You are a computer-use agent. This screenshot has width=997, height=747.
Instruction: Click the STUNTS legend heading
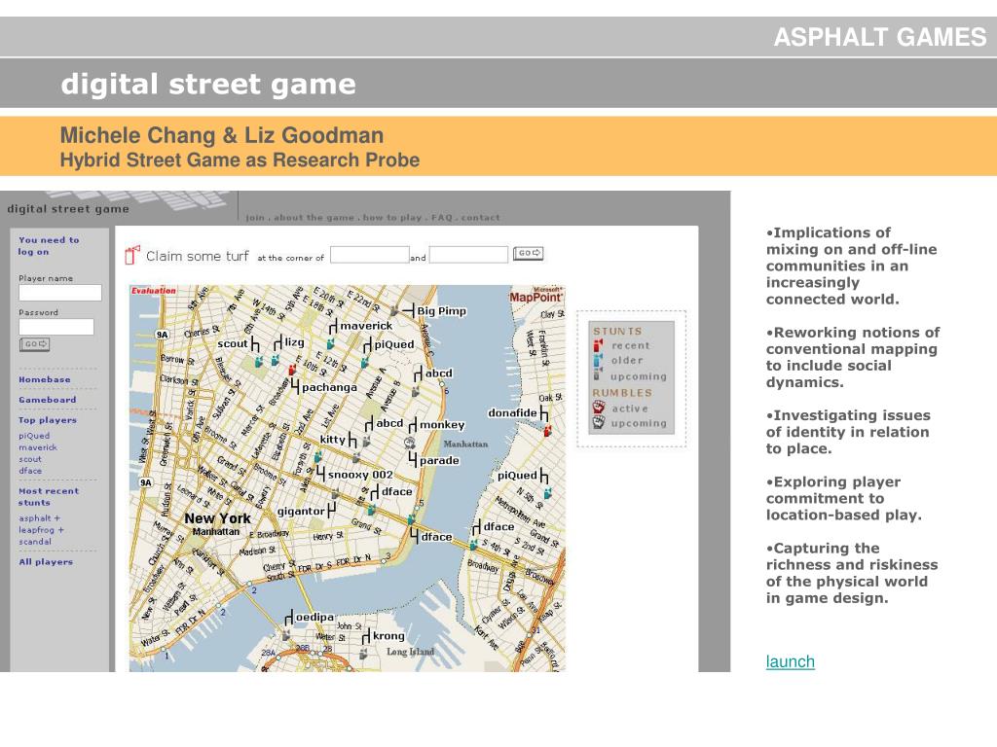click(x=617, y=331)
